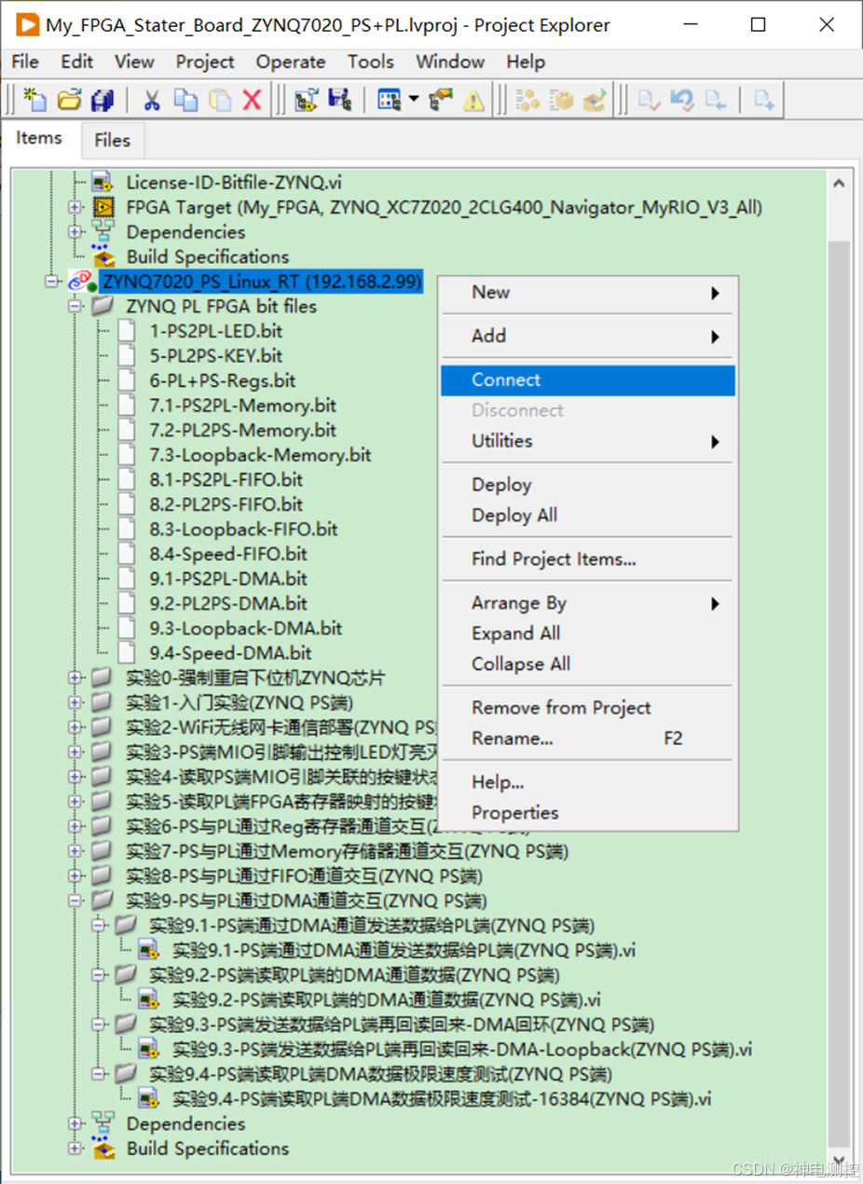Screen dimensions: 863x1184
Task: Select 5-PL2PS-KEY.bit in the tree
Action: pyautogui.click(x=215, y=356)
